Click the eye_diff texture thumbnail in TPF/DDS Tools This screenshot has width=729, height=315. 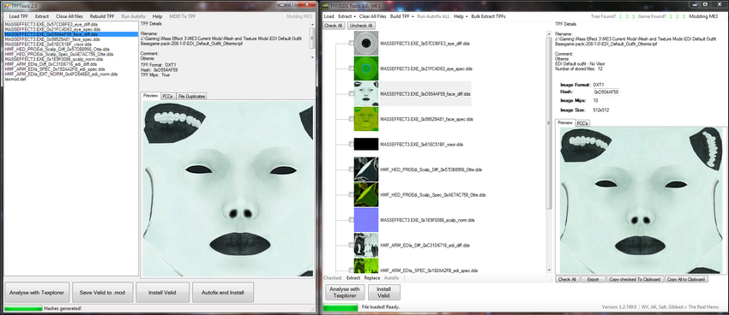click(366, 44)
